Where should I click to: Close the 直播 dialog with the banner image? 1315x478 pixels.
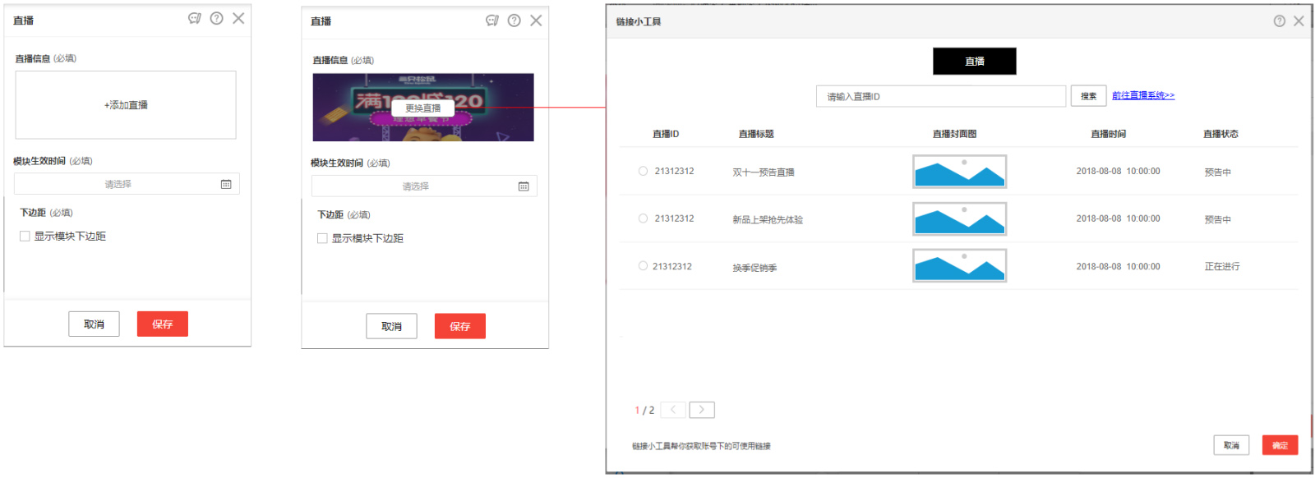tap(536, 21)
